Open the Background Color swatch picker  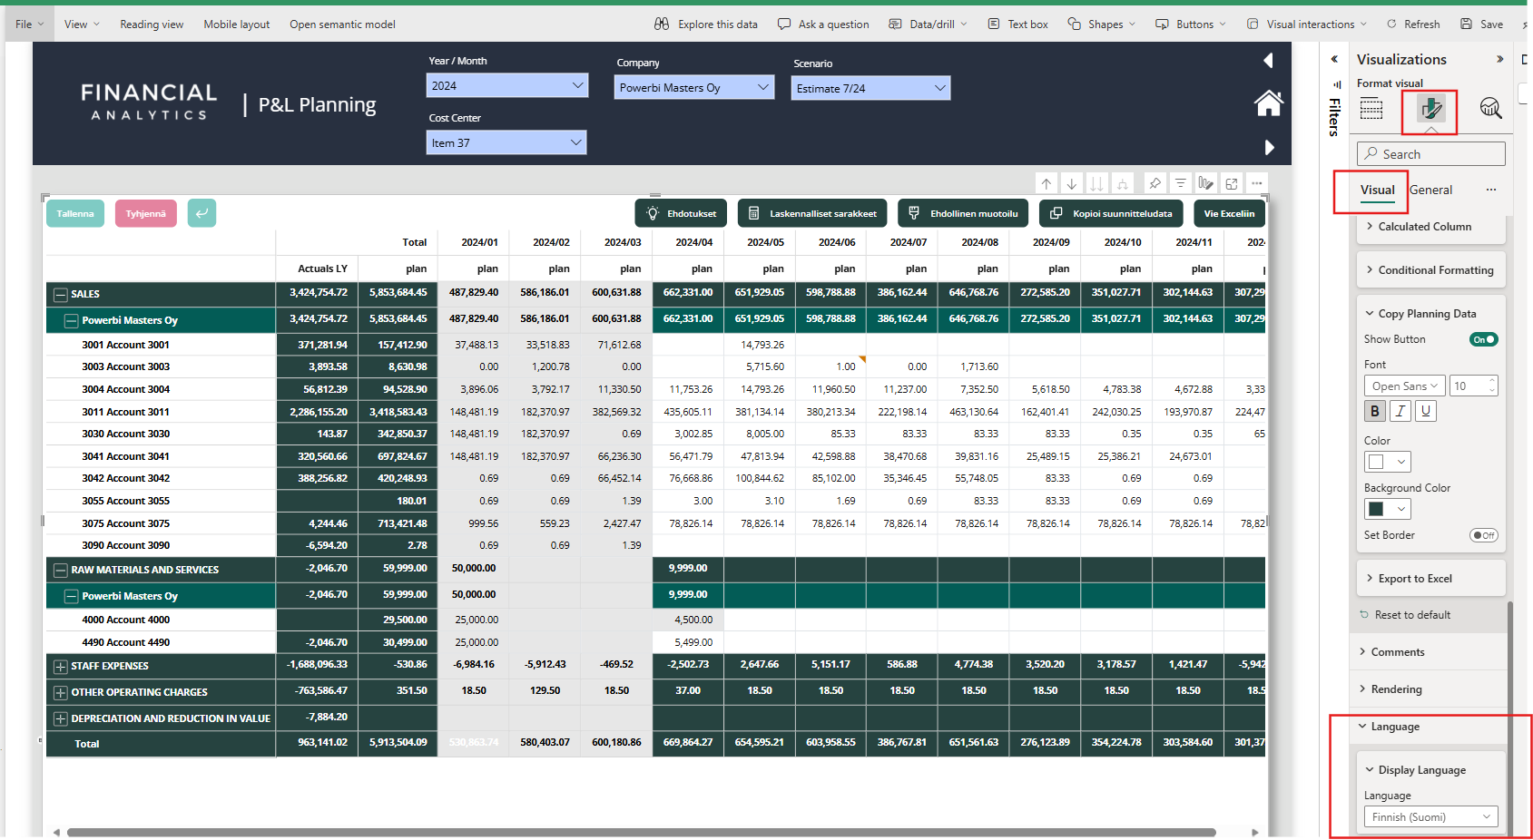1388,509
